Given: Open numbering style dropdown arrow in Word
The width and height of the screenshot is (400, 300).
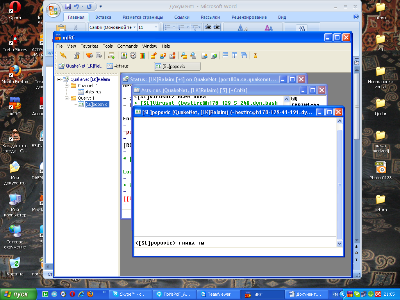Looking at the screenshot, I should [187, 27].
